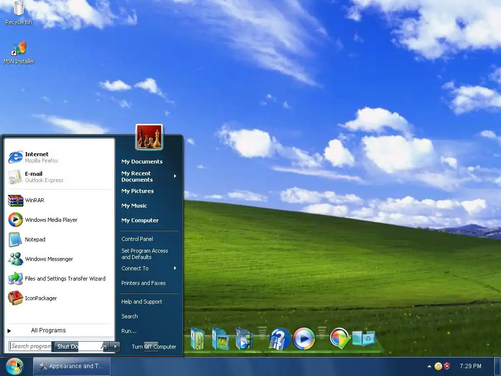
Task: Start Windows Media Player from pinned list
Action: (59, 220)
